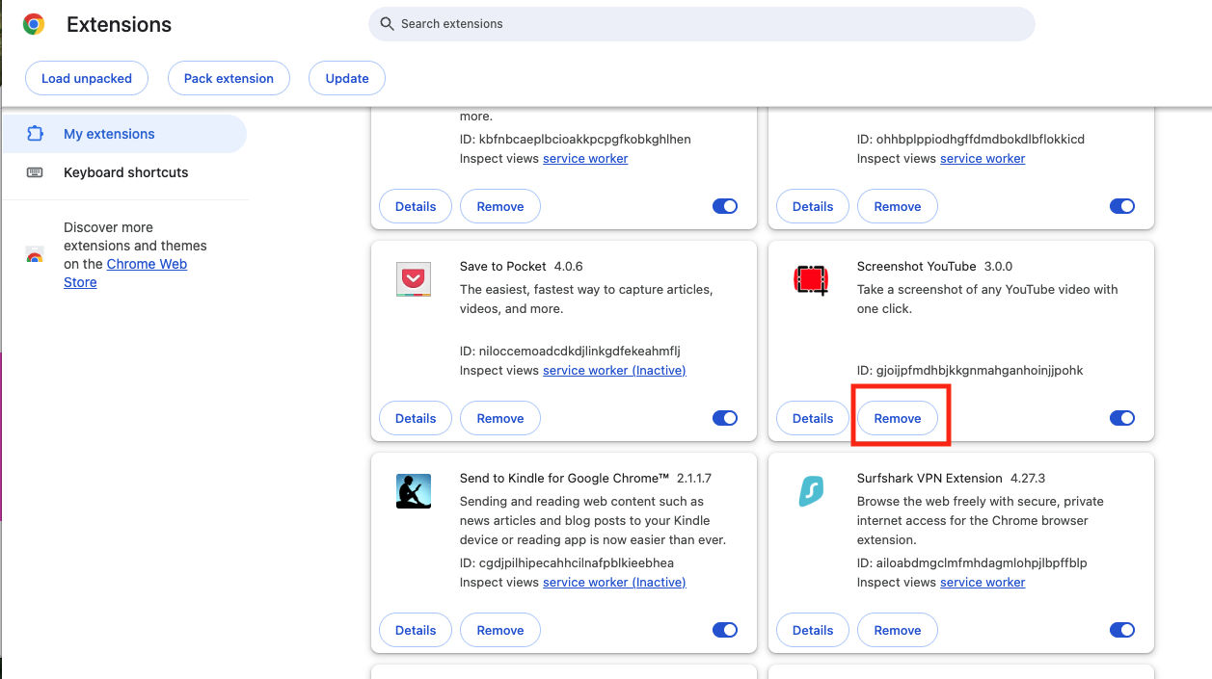Click the search magnifier icon
This screenshot has width=1212, height=679.
coord(387,23)
